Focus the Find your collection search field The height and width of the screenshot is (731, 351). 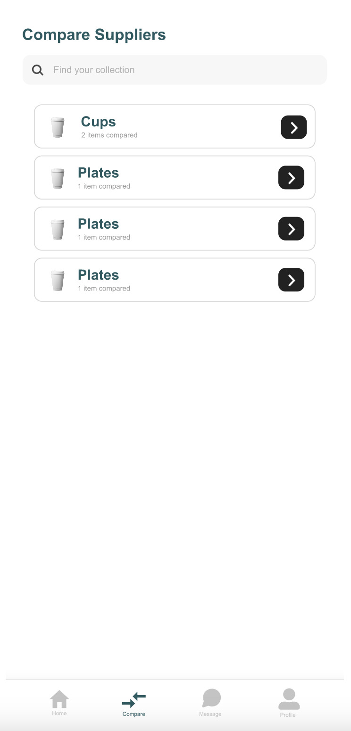click(175, 70)
